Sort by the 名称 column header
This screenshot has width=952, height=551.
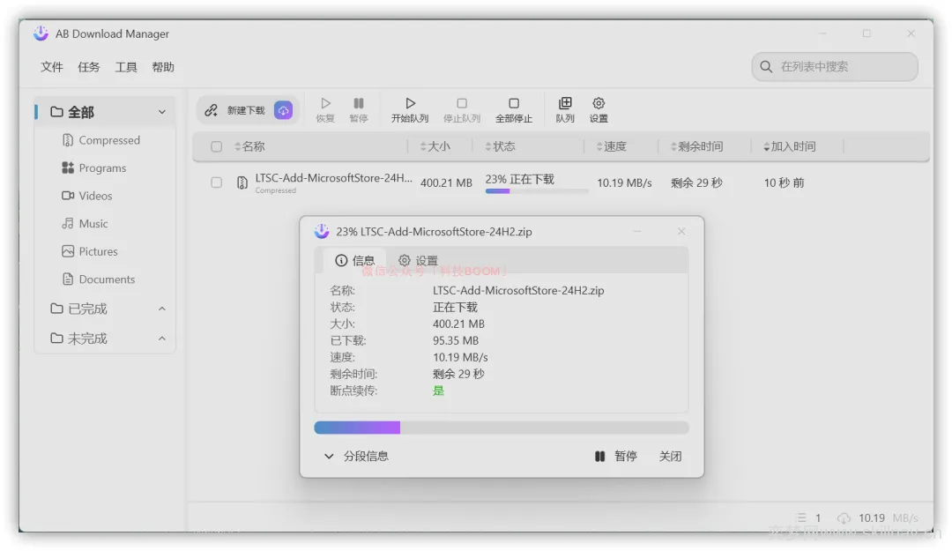pyautogui.click(x=249, y=146)
